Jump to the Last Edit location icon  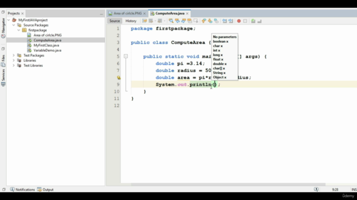coord(144,21)
